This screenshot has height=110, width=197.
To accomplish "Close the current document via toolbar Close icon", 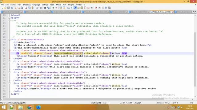I will pyautogui.click(x=15, y=8).
